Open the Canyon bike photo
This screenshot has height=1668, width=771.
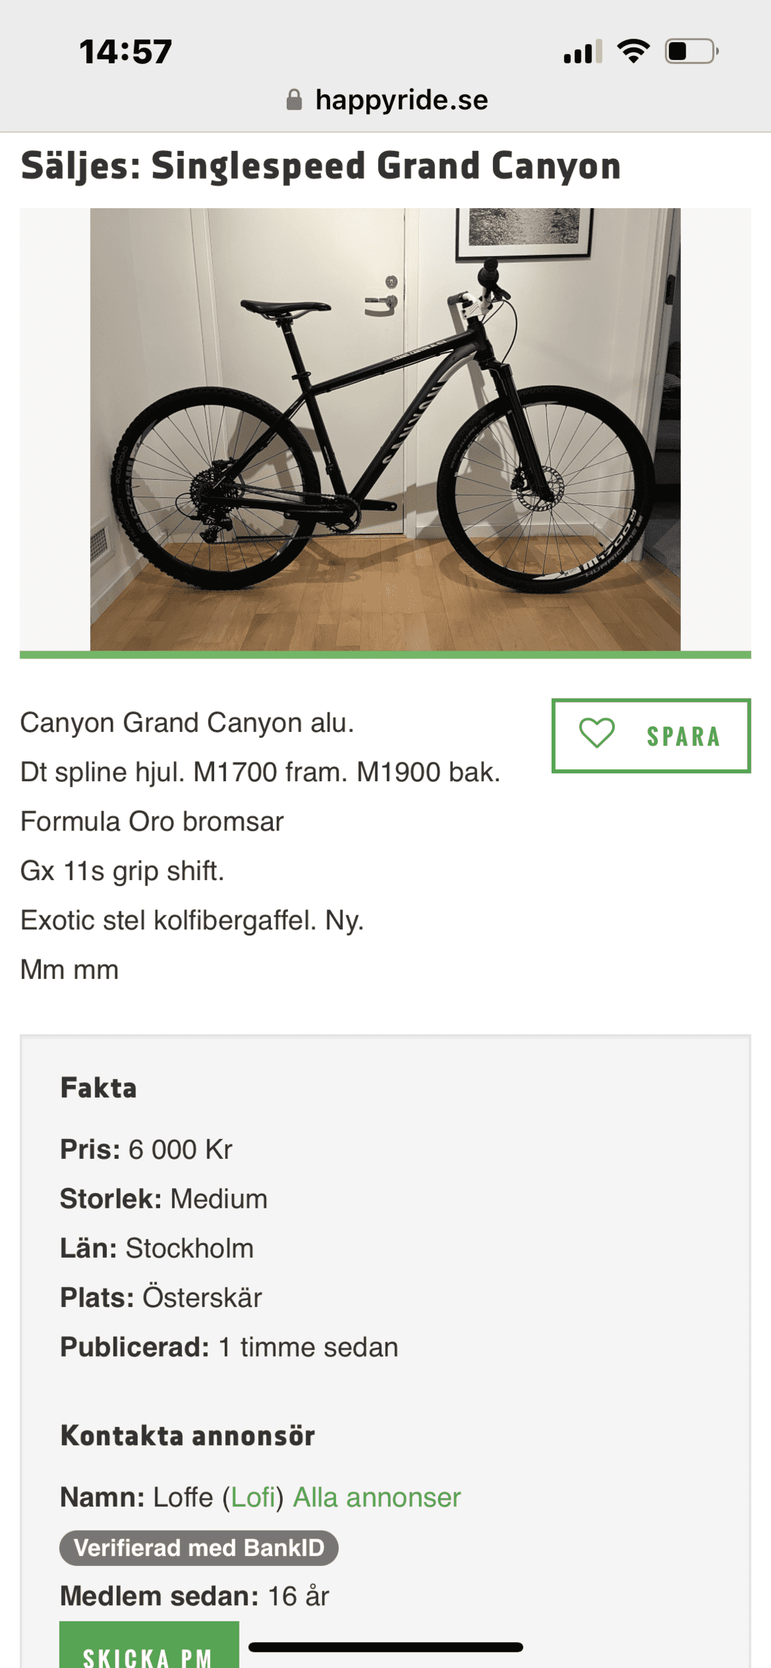385,429
